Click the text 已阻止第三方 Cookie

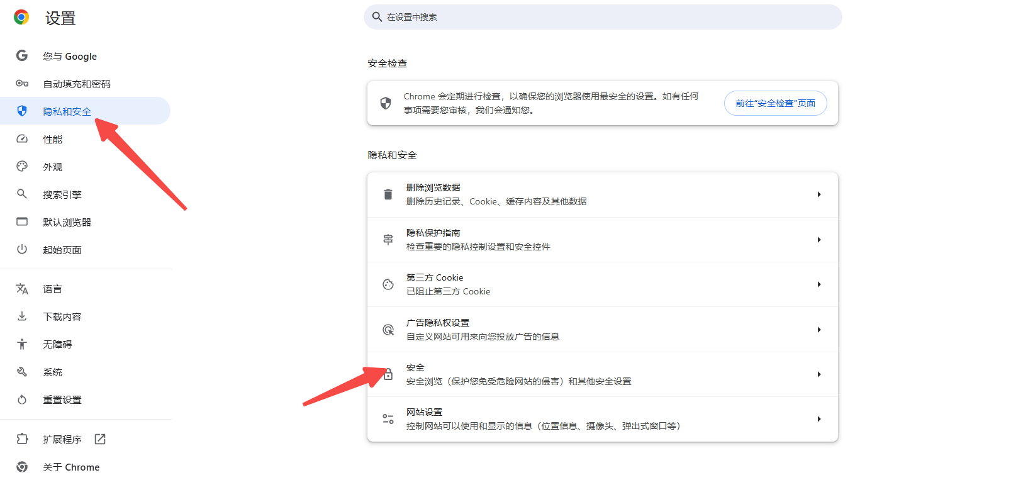point(449,291)
